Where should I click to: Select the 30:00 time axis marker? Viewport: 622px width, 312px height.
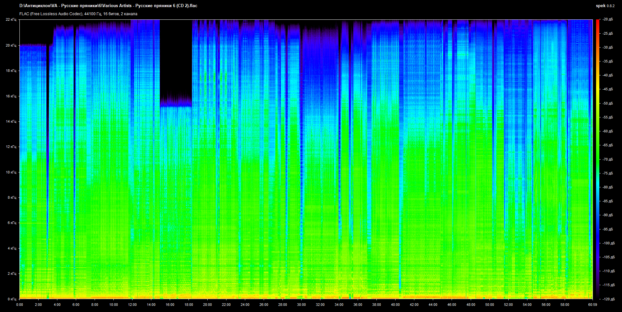point(301,305)
